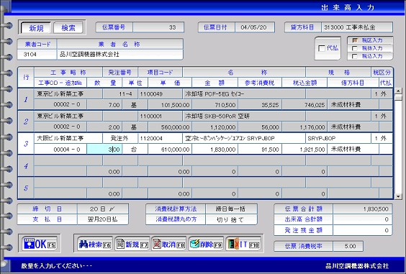Viewport: 406px width, 274px height.
Task: Toggle the 代払 checkbox
Action: point(322,48)
